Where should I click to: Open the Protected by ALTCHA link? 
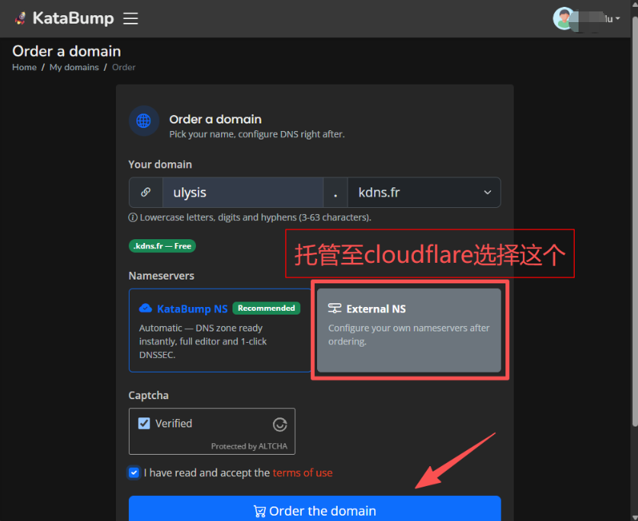click(x=249, y=446)
